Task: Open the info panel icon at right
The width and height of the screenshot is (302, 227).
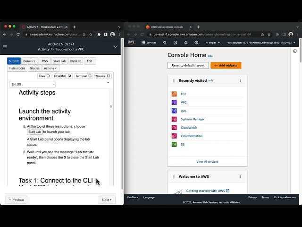Action: click(294, 51)
